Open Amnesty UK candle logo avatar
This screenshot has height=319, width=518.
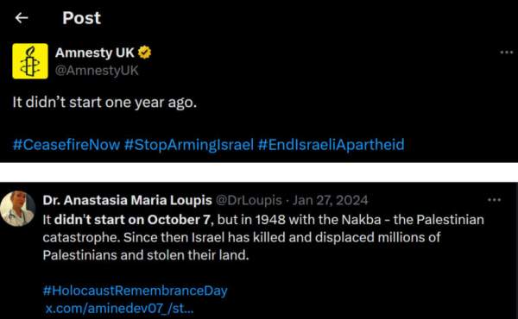point(30,61)
